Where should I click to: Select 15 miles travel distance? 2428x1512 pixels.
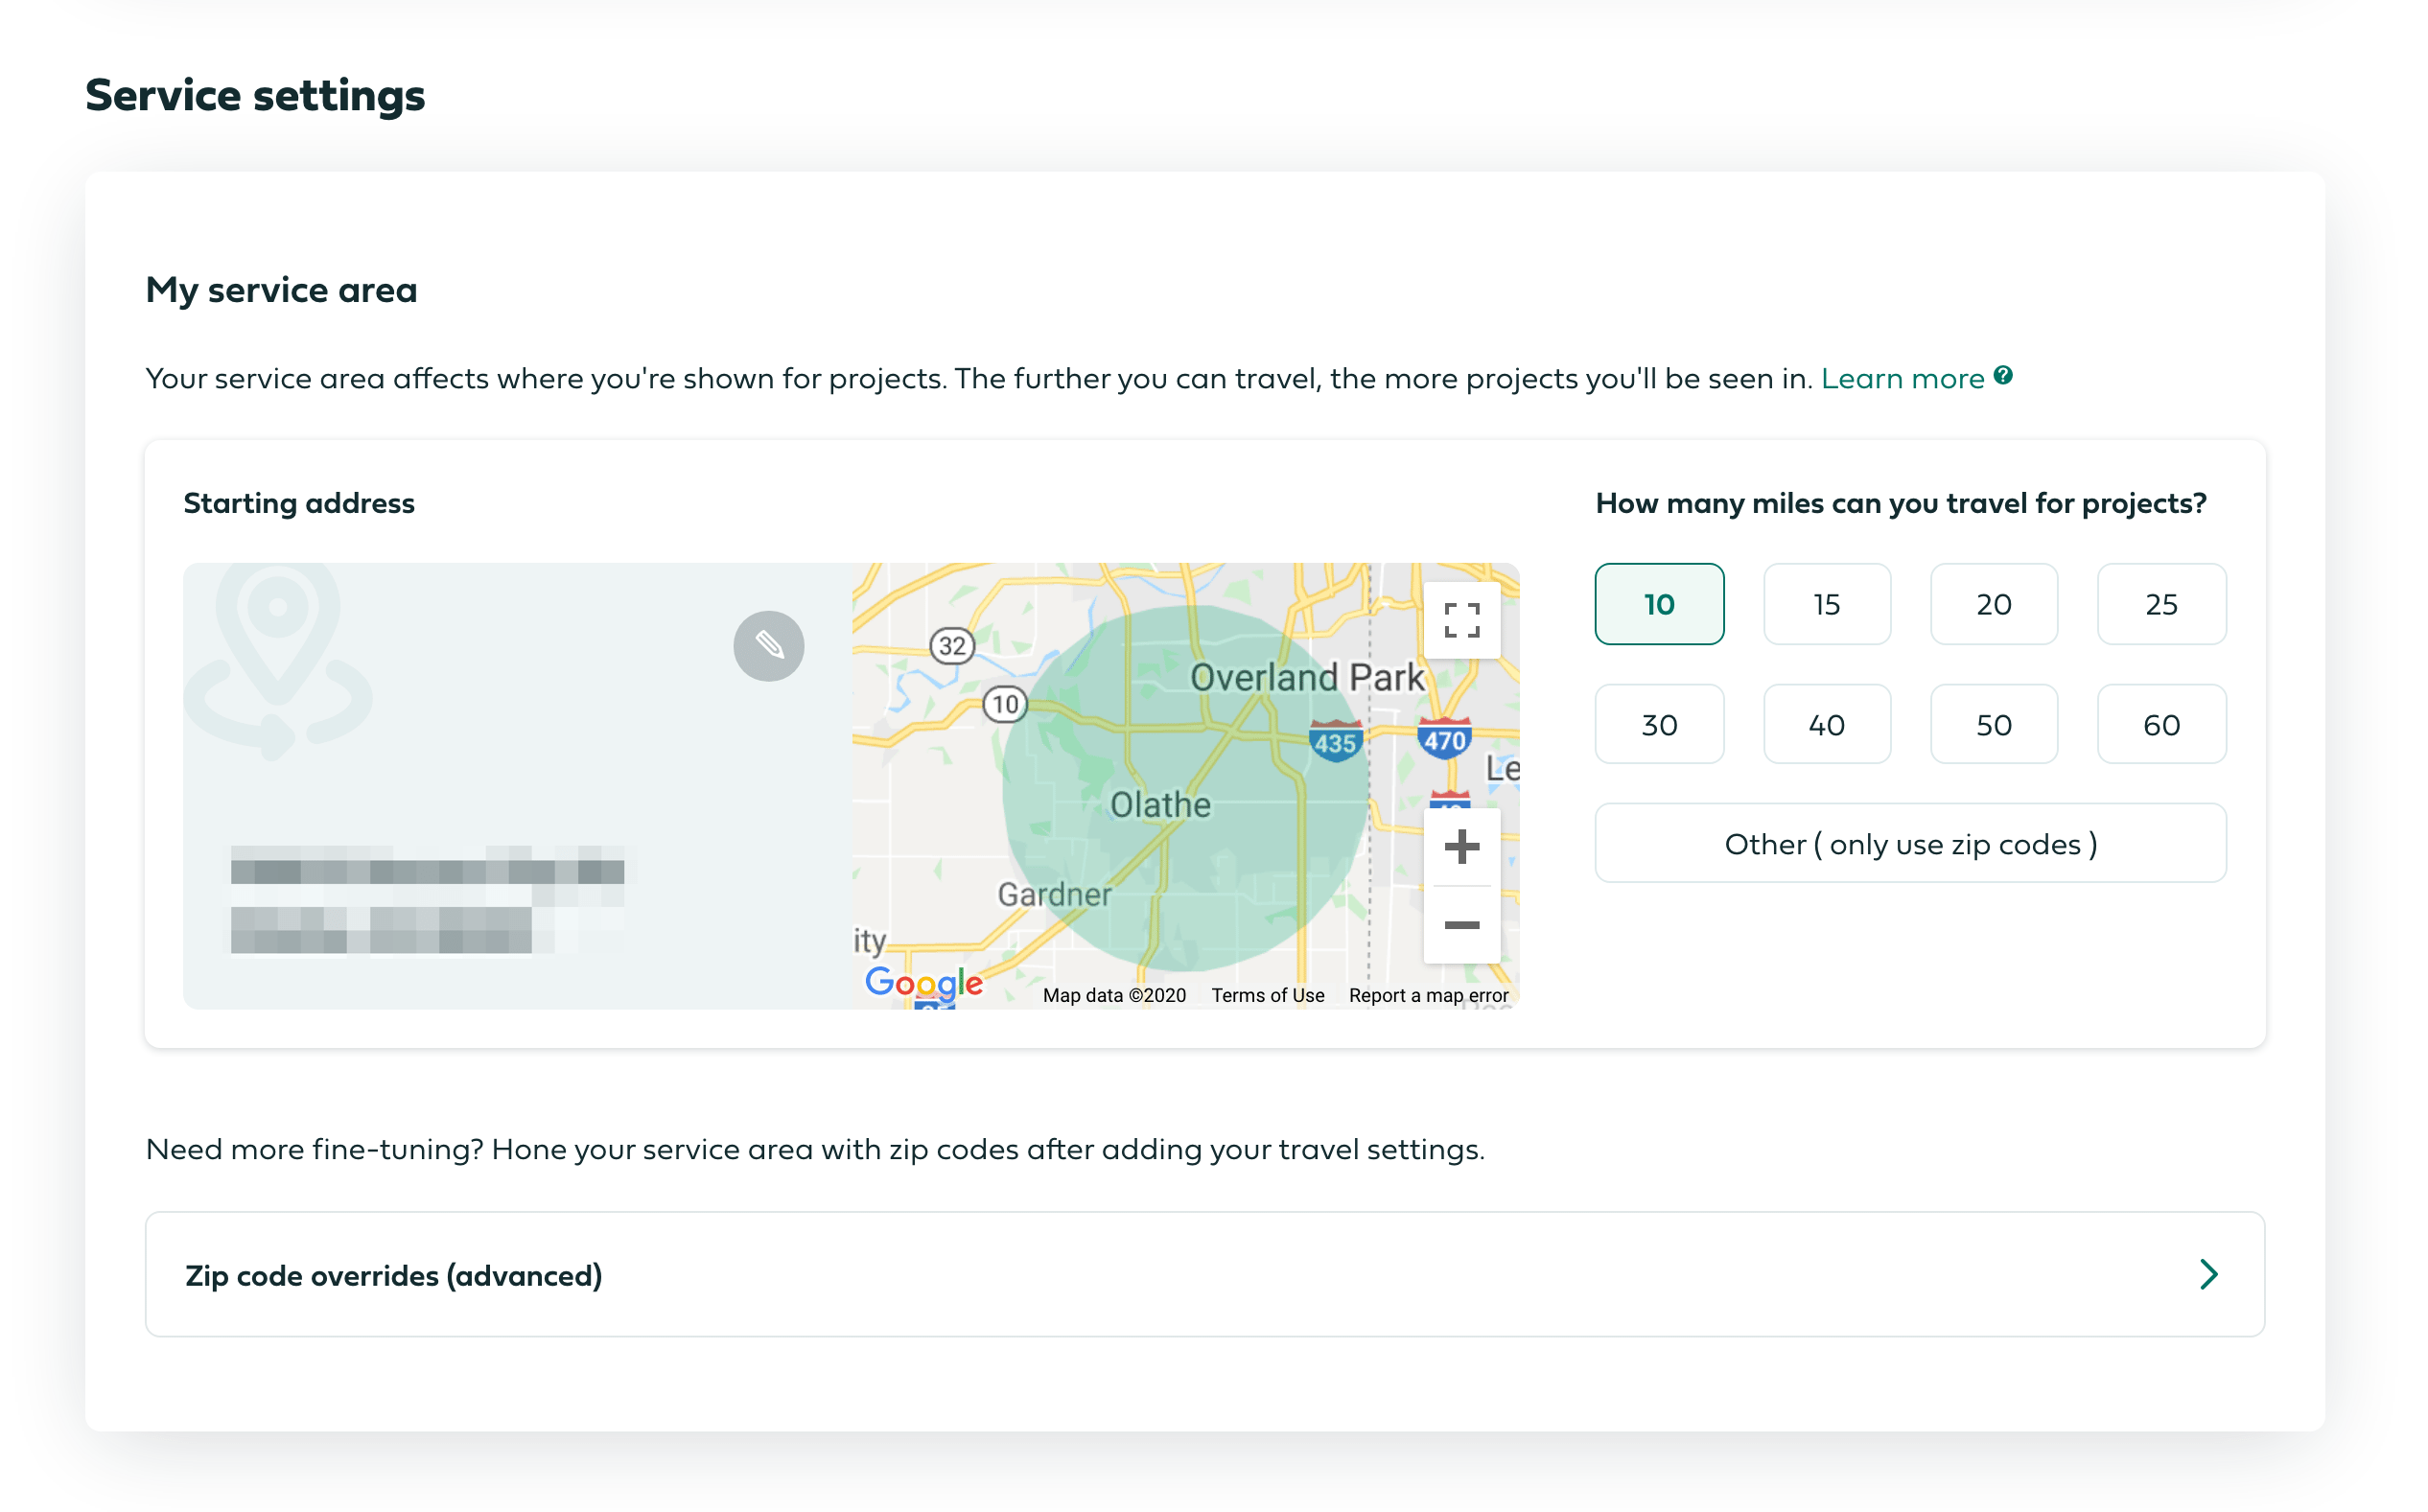click(x=1826, y=604)
